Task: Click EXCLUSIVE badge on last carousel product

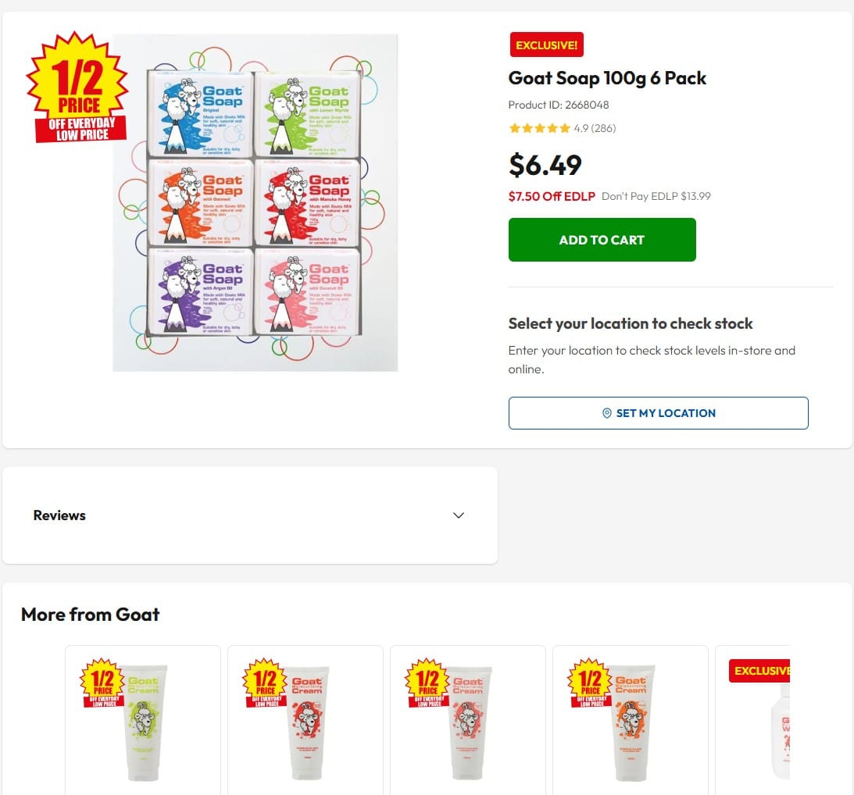Action: tap(759, 671)
